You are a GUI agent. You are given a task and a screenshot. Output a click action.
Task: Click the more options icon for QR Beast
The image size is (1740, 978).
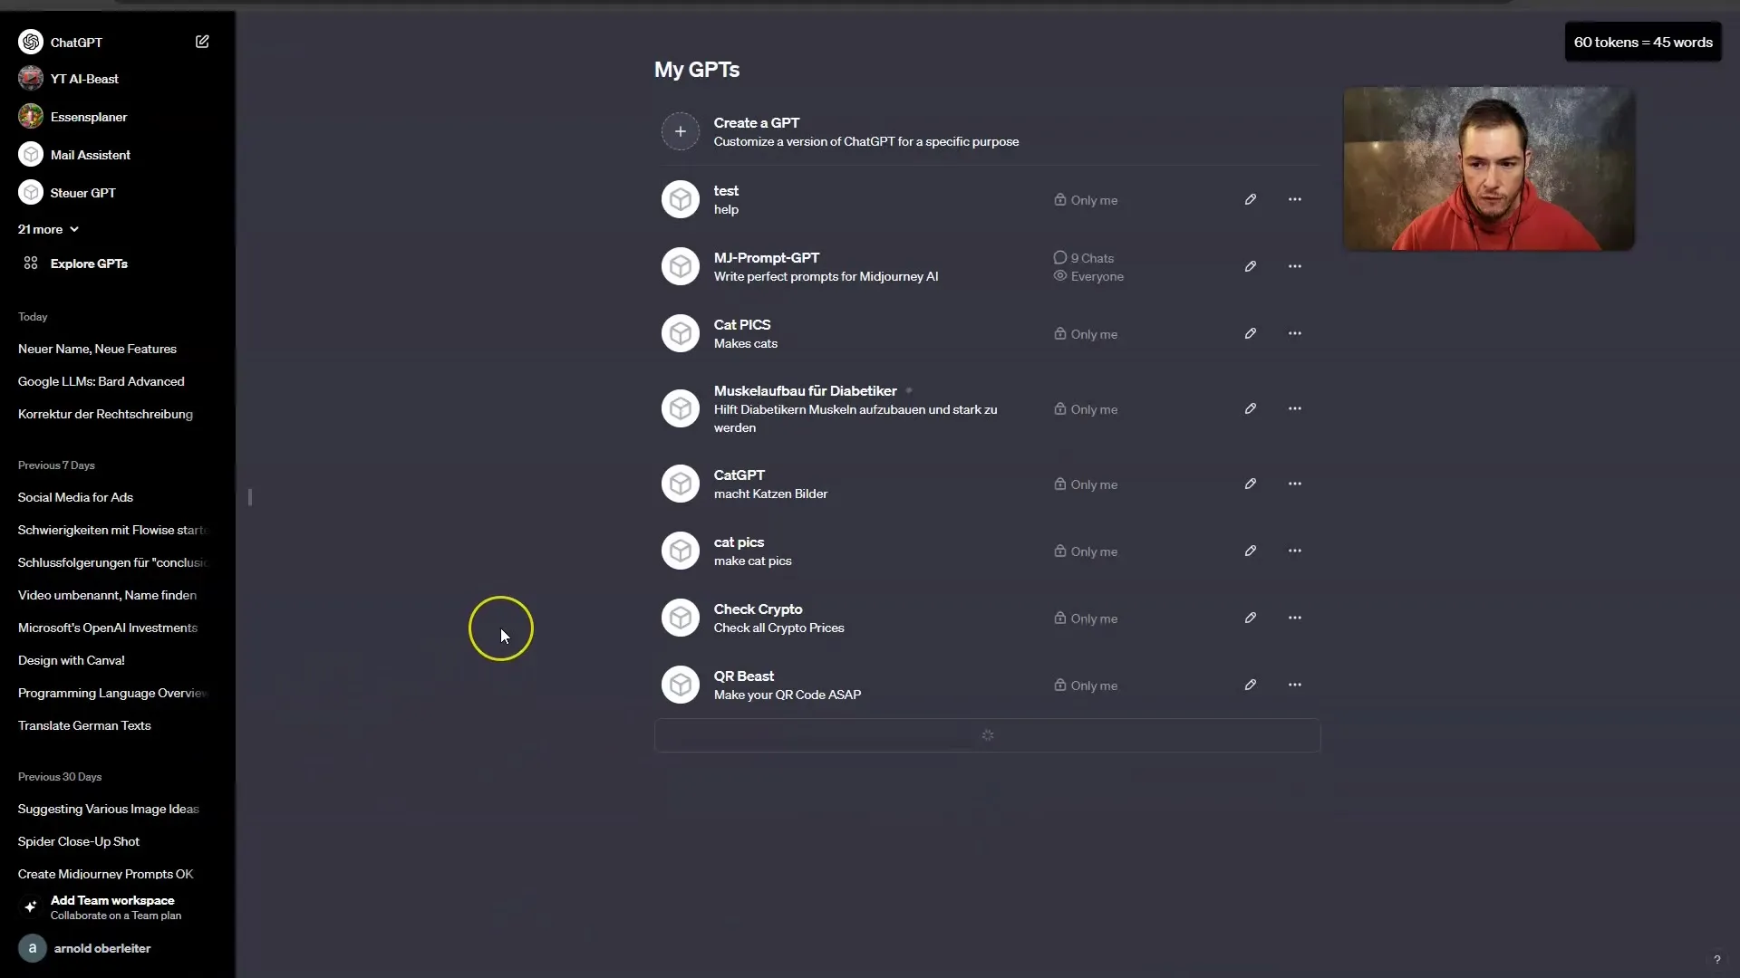(1294, 685)
